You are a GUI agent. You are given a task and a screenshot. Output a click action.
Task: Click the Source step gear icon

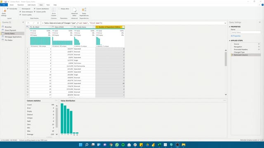coord(259,44)
